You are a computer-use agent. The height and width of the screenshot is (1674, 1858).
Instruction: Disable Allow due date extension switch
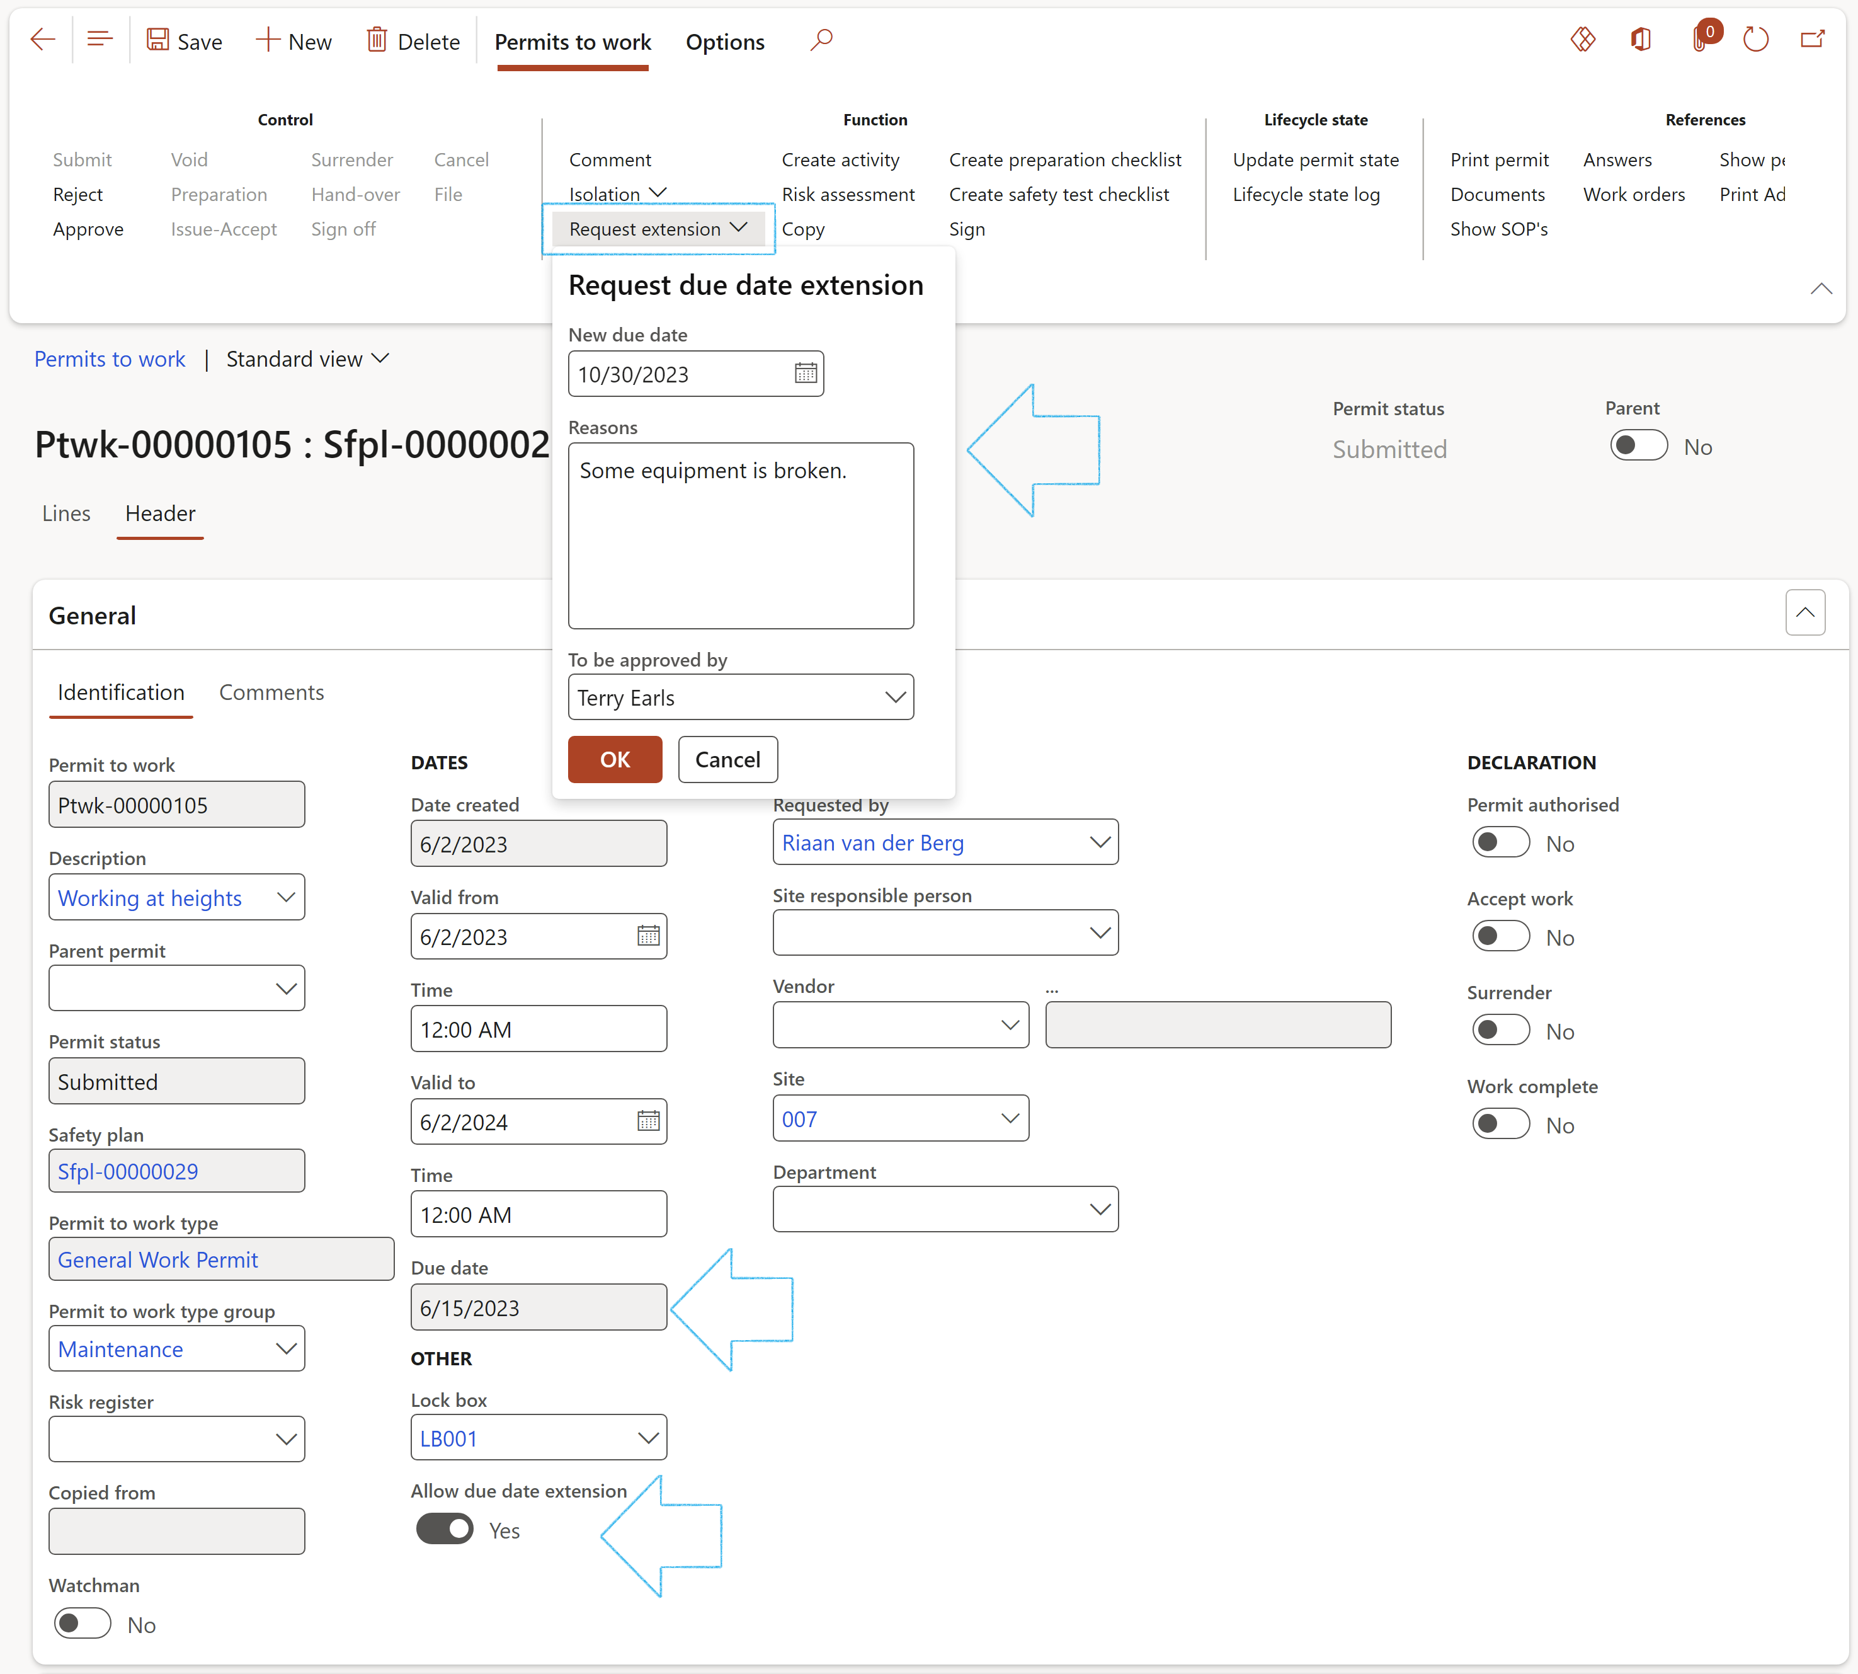click(x=445, y=1528)
